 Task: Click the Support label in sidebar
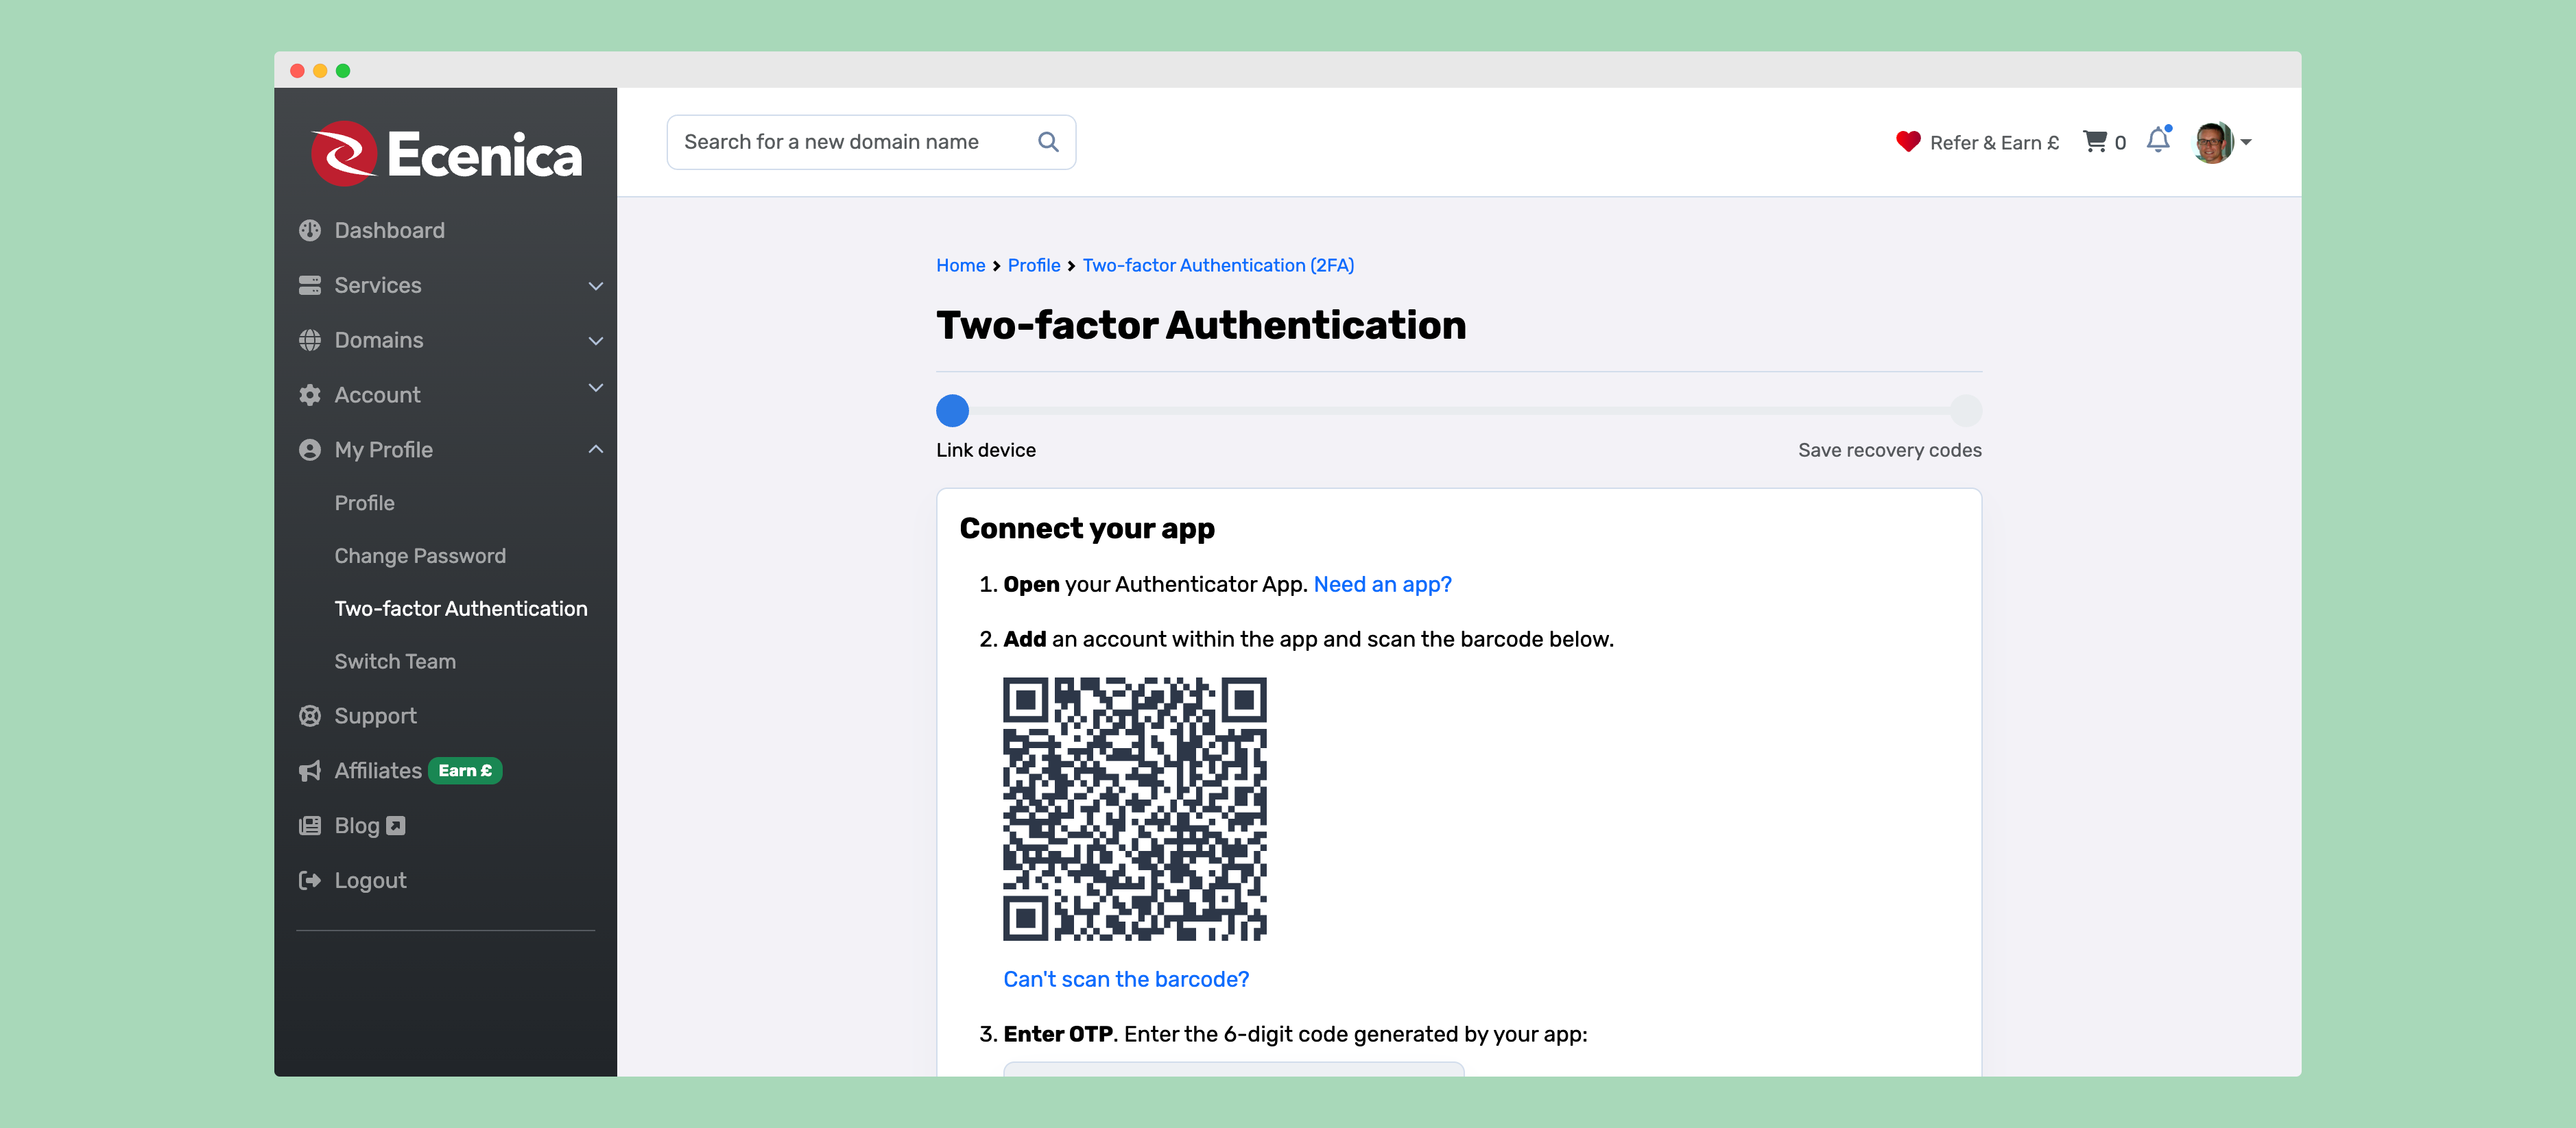[x=375, y=716]
